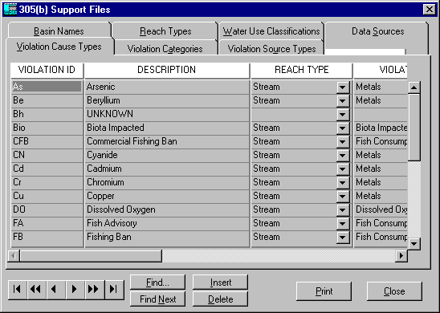Go back a page of records
440x313 pixels.
[x=36, y=289]
